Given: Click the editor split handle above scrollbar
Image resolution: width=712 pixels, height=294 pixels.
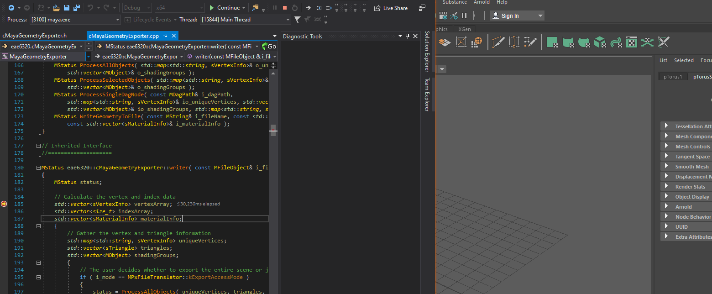Looking at the screenshot, I should (273, 66).
